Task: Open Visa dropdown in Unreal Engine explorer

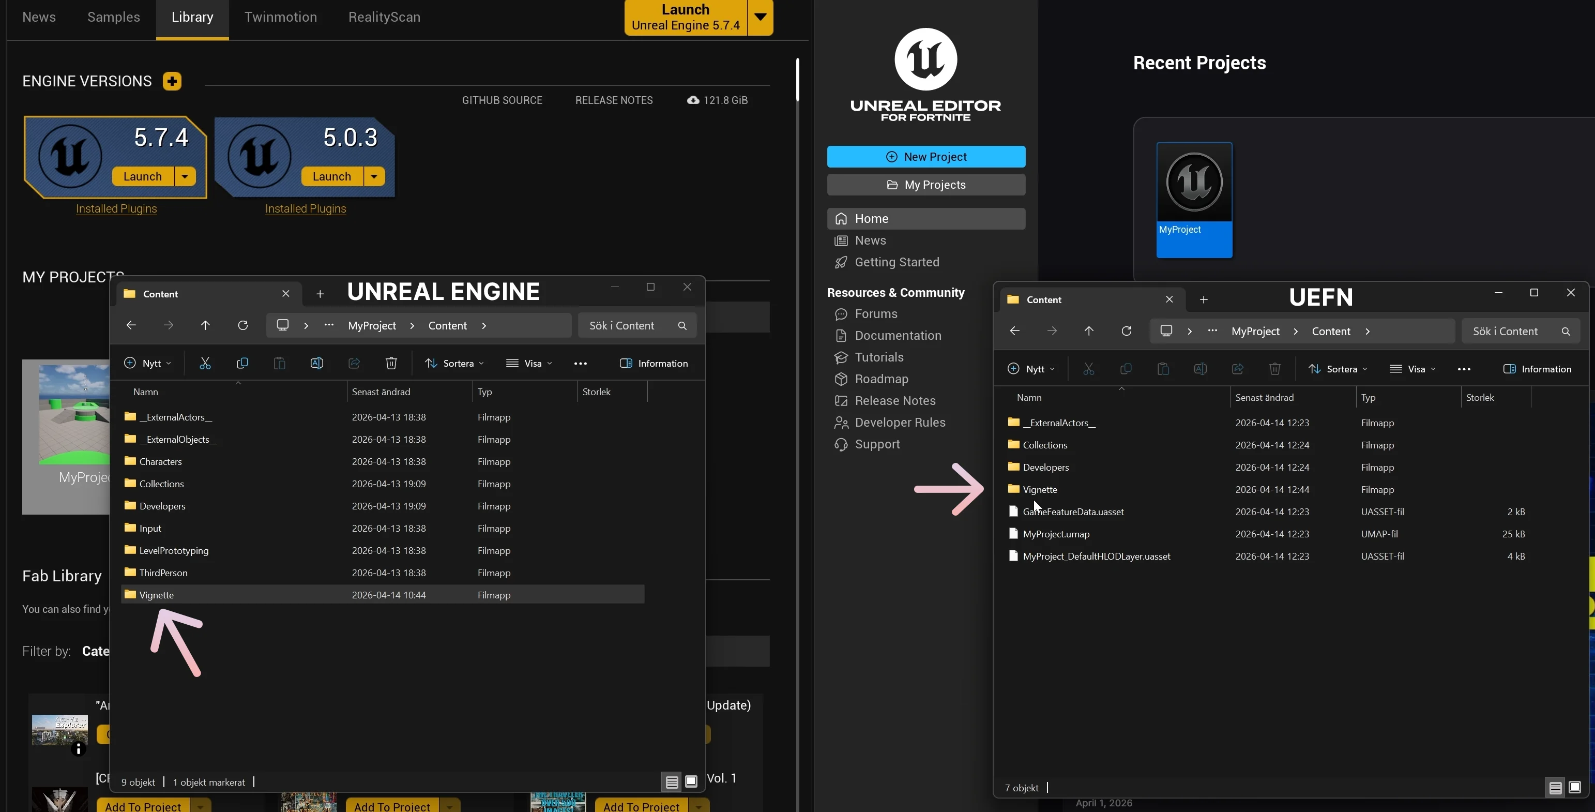Action: 529,364
